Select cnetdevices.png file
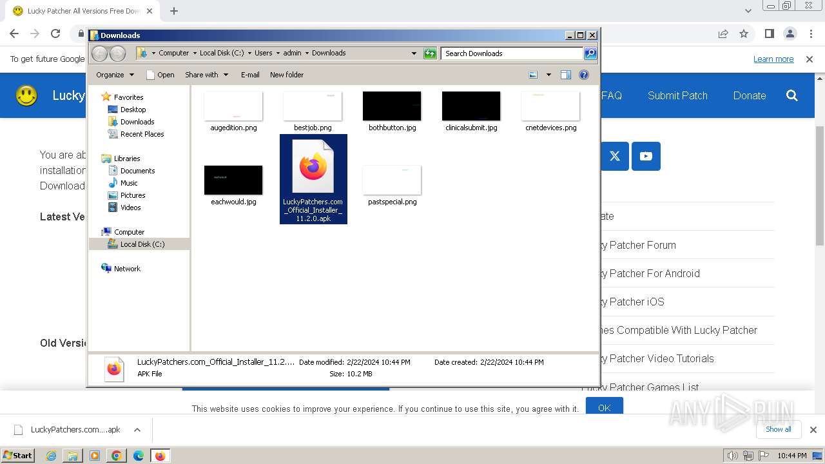This screenshot has width=825, height=464. (550, 112)
